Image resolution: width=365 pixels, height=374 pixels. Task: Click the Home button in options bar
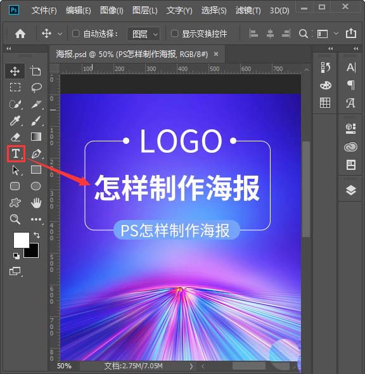tap(20, 34)
